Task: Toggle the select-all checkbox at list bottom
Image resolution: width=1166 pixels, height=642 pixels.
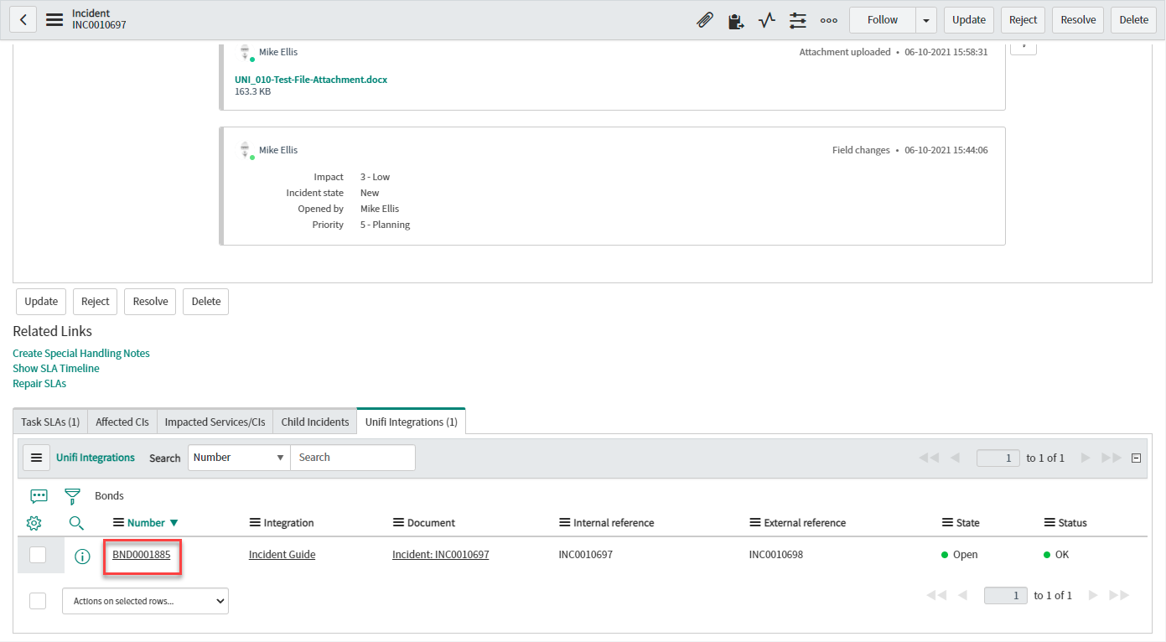Action: coord(38,601)
